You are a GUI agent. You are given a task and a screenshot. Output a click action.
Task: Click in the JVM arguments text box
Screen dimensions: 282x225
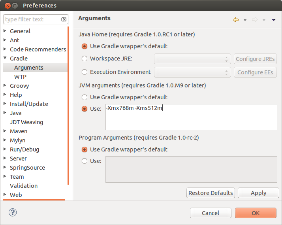[x=191, y=117]
